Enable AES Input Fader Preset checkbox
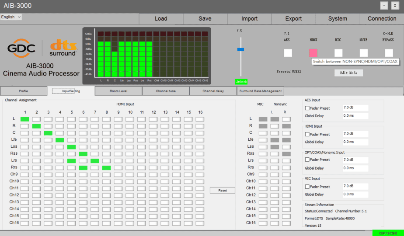This screenshot has height=236, width=404. pos(307,108)
